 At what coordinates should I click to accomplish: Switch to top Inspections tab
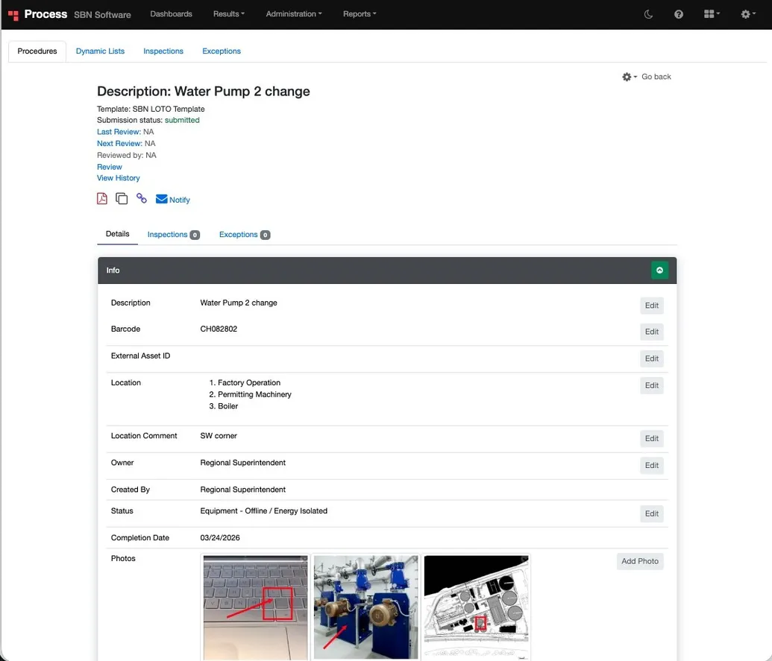(163, 51)
